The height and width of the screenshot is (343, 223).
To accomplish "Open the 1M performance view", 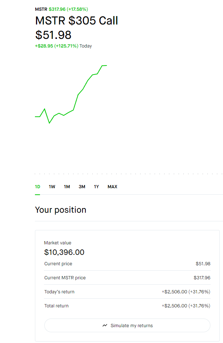I will (67, 186).
